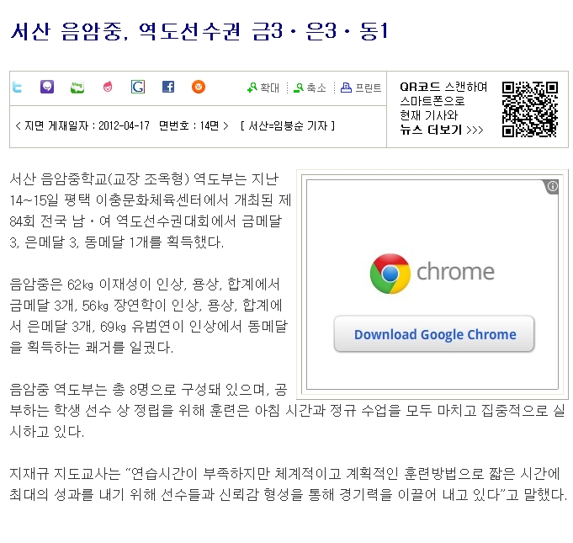This screenshot has height=543, width=573.
Task: Click the article headline 서산 음암중
Action: [199, 31]
